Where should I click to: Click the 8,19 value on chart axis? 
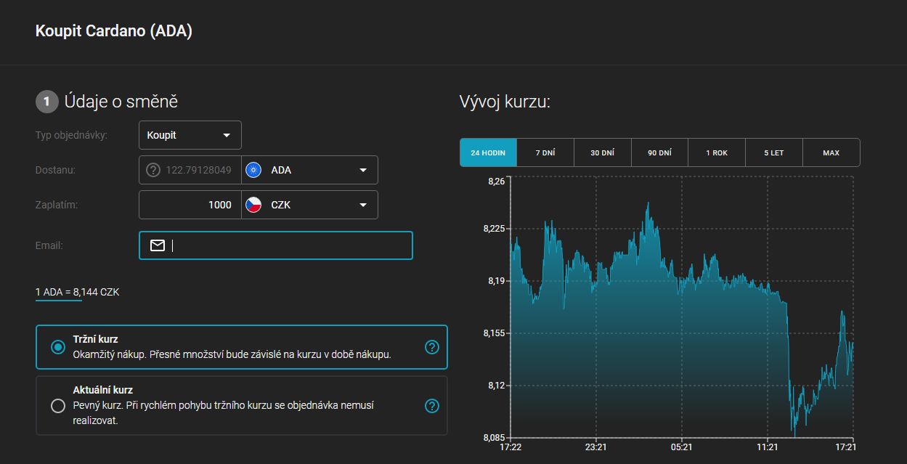[x=496, y=280]
